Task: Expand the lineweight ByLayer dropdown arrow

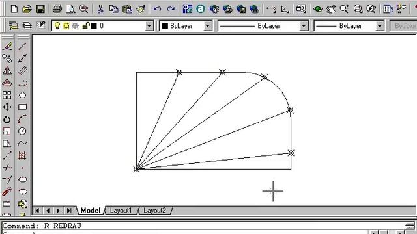Action: click(x=379, y=26)
